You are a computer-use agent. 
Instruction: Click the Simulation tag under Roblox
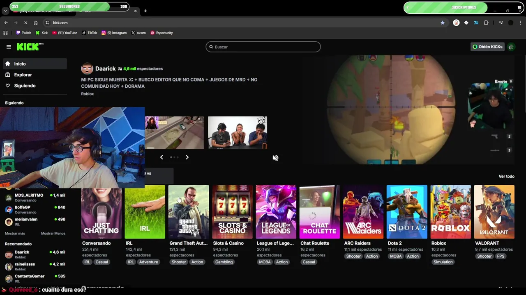(x=443, y=262)
